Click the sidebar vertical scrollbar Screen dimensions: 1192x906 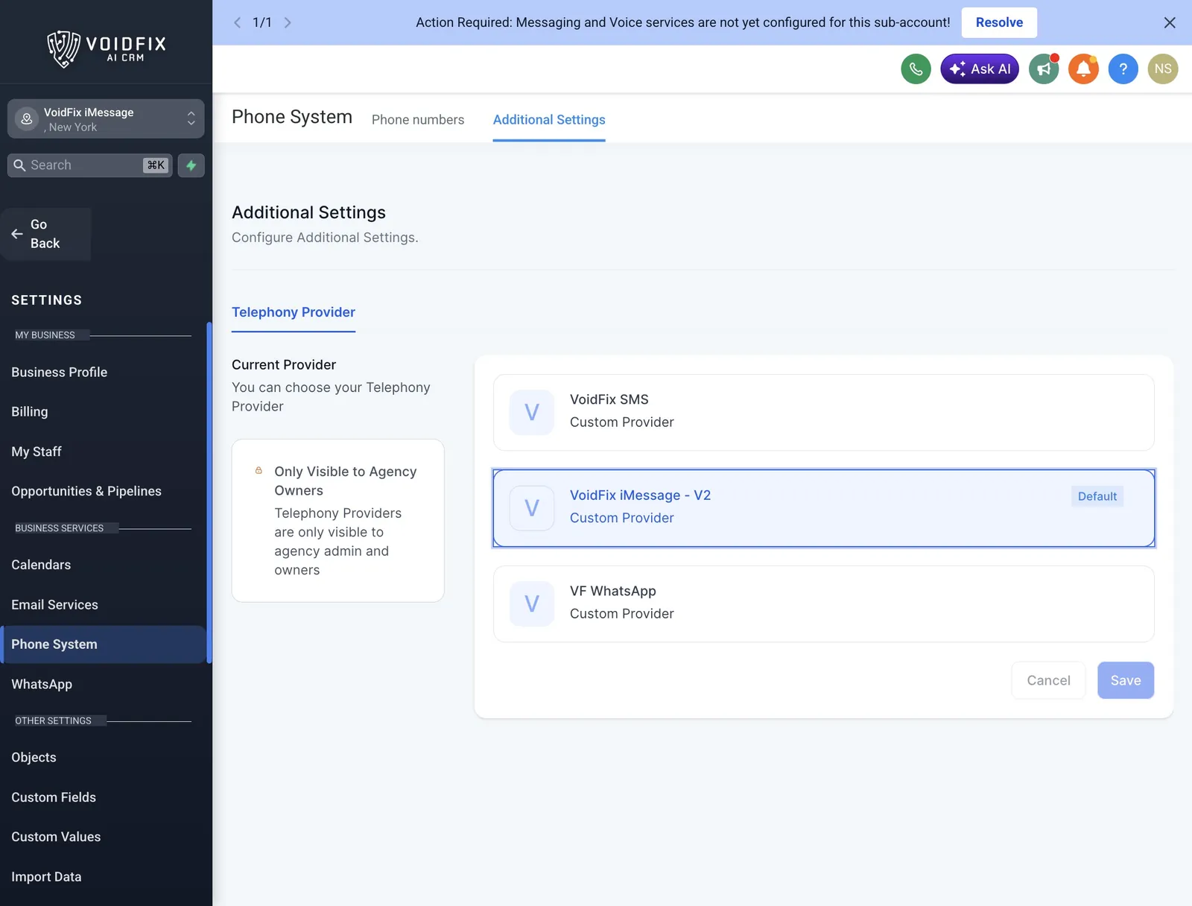tap(209, 492)
